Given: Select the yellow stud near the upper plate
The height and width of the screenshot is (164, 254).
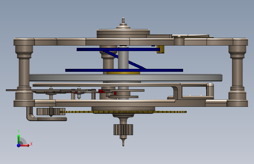Looking at the screenshot, I should pos(160,49).
